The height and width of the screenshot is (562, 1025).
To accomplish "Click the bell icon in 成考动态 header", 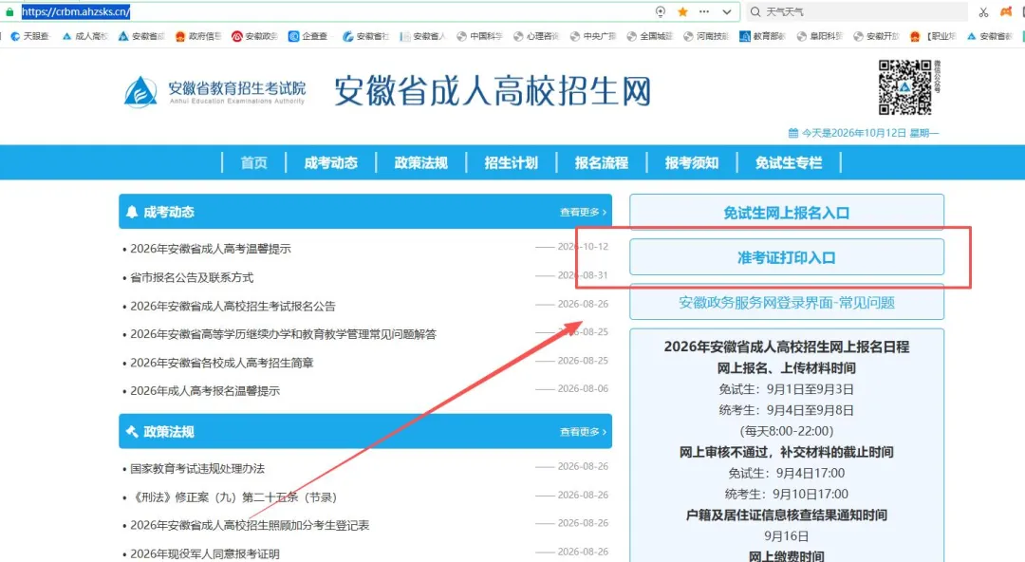I will point(132,212).
